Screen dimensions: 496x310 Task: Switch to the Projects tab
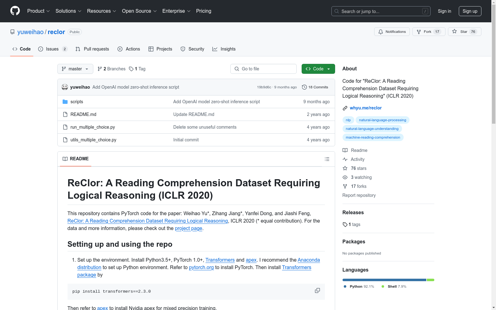160,49
